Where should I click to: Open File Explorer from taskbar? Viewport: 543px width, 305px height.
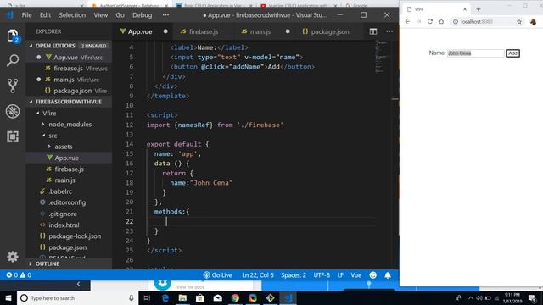(182, 298)
